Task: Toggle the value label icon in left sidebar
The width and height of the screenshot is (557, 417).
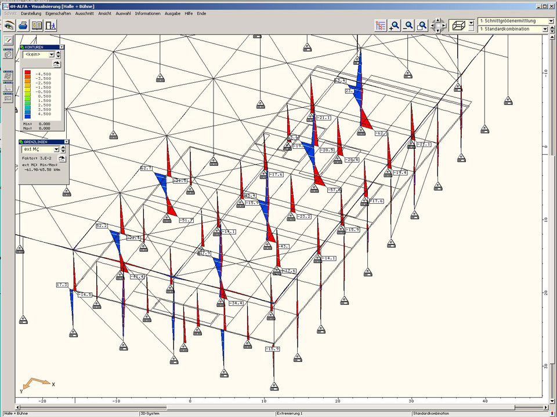Action: tap(8, 98)
